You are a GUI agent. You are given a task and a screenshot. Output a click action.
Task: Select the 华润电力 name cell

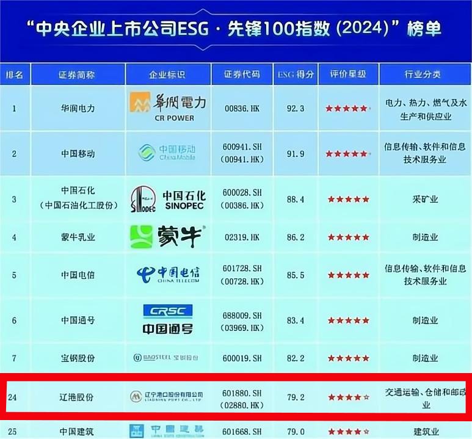pos(78,109)
